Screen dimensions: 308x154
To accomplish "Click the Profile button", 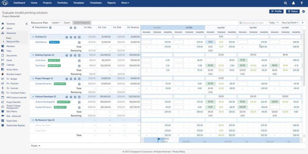I will tap(276, 11).
